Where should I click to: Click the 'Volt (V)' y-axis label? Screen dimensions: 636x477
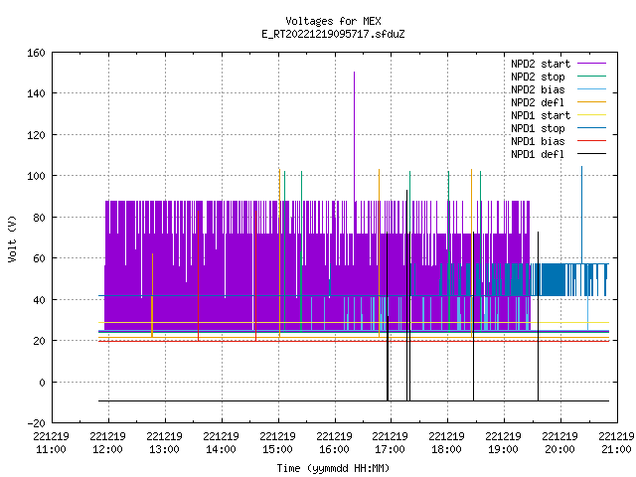[12, 238]
